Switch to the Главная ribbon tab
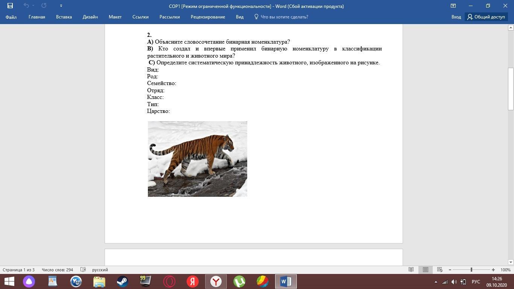514x289 pixels. pyautogui.click(x=37, y=17)
